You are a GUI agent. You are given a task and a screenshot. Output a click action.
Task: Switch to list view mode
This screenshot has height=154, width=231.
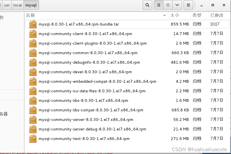[x=159, y=5]
